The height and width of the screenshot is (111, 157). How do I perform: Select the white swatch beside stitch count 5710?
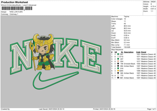pos(118,57)
